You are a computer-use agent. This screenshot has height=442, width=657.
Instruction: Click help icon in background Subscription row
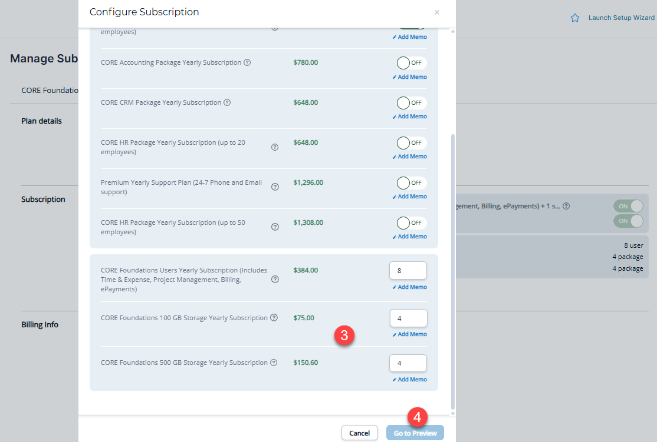pyautogui.click(x=566, y=206)
